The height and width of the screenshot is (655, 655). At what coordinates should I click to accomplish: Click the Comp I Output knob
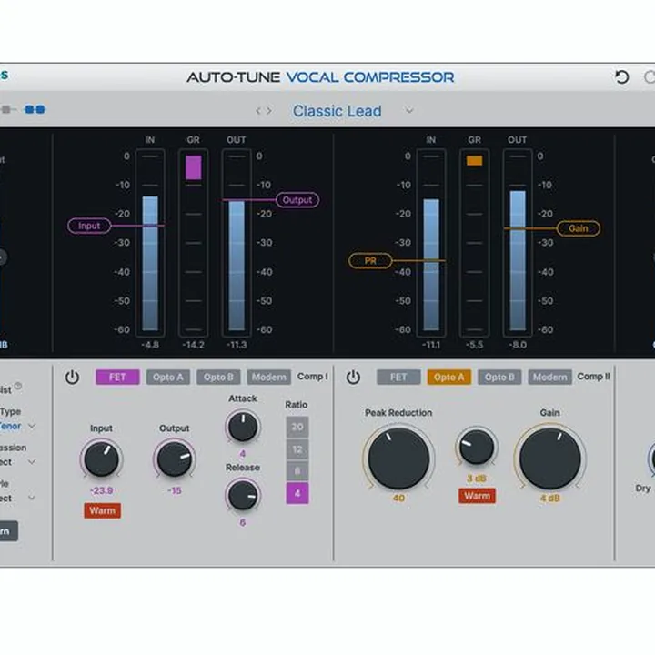175,459
